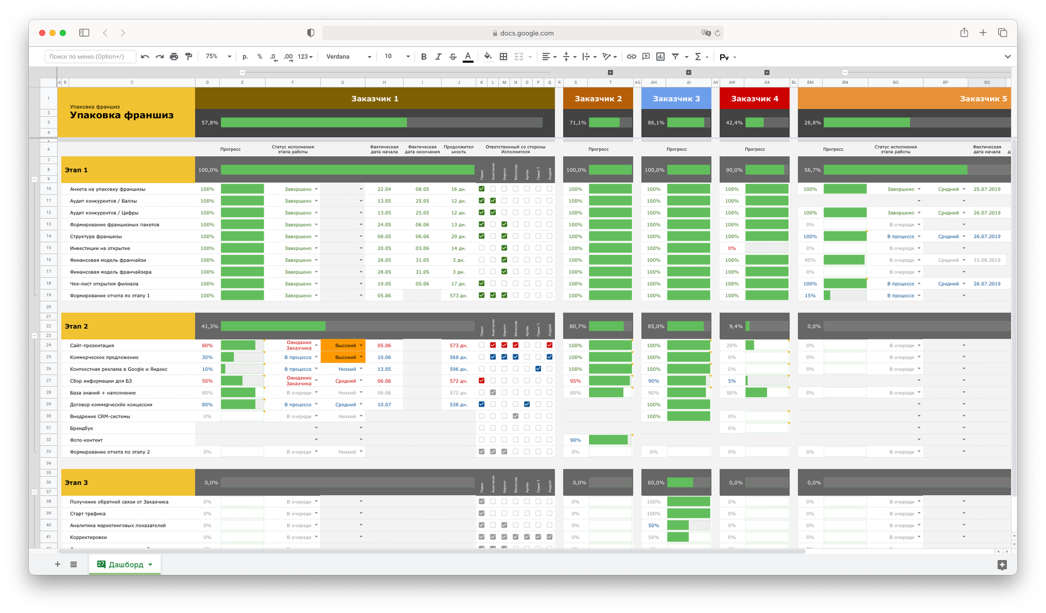Toggle the first checkbox in Сбор информации для БЗ row

[482, 381]
